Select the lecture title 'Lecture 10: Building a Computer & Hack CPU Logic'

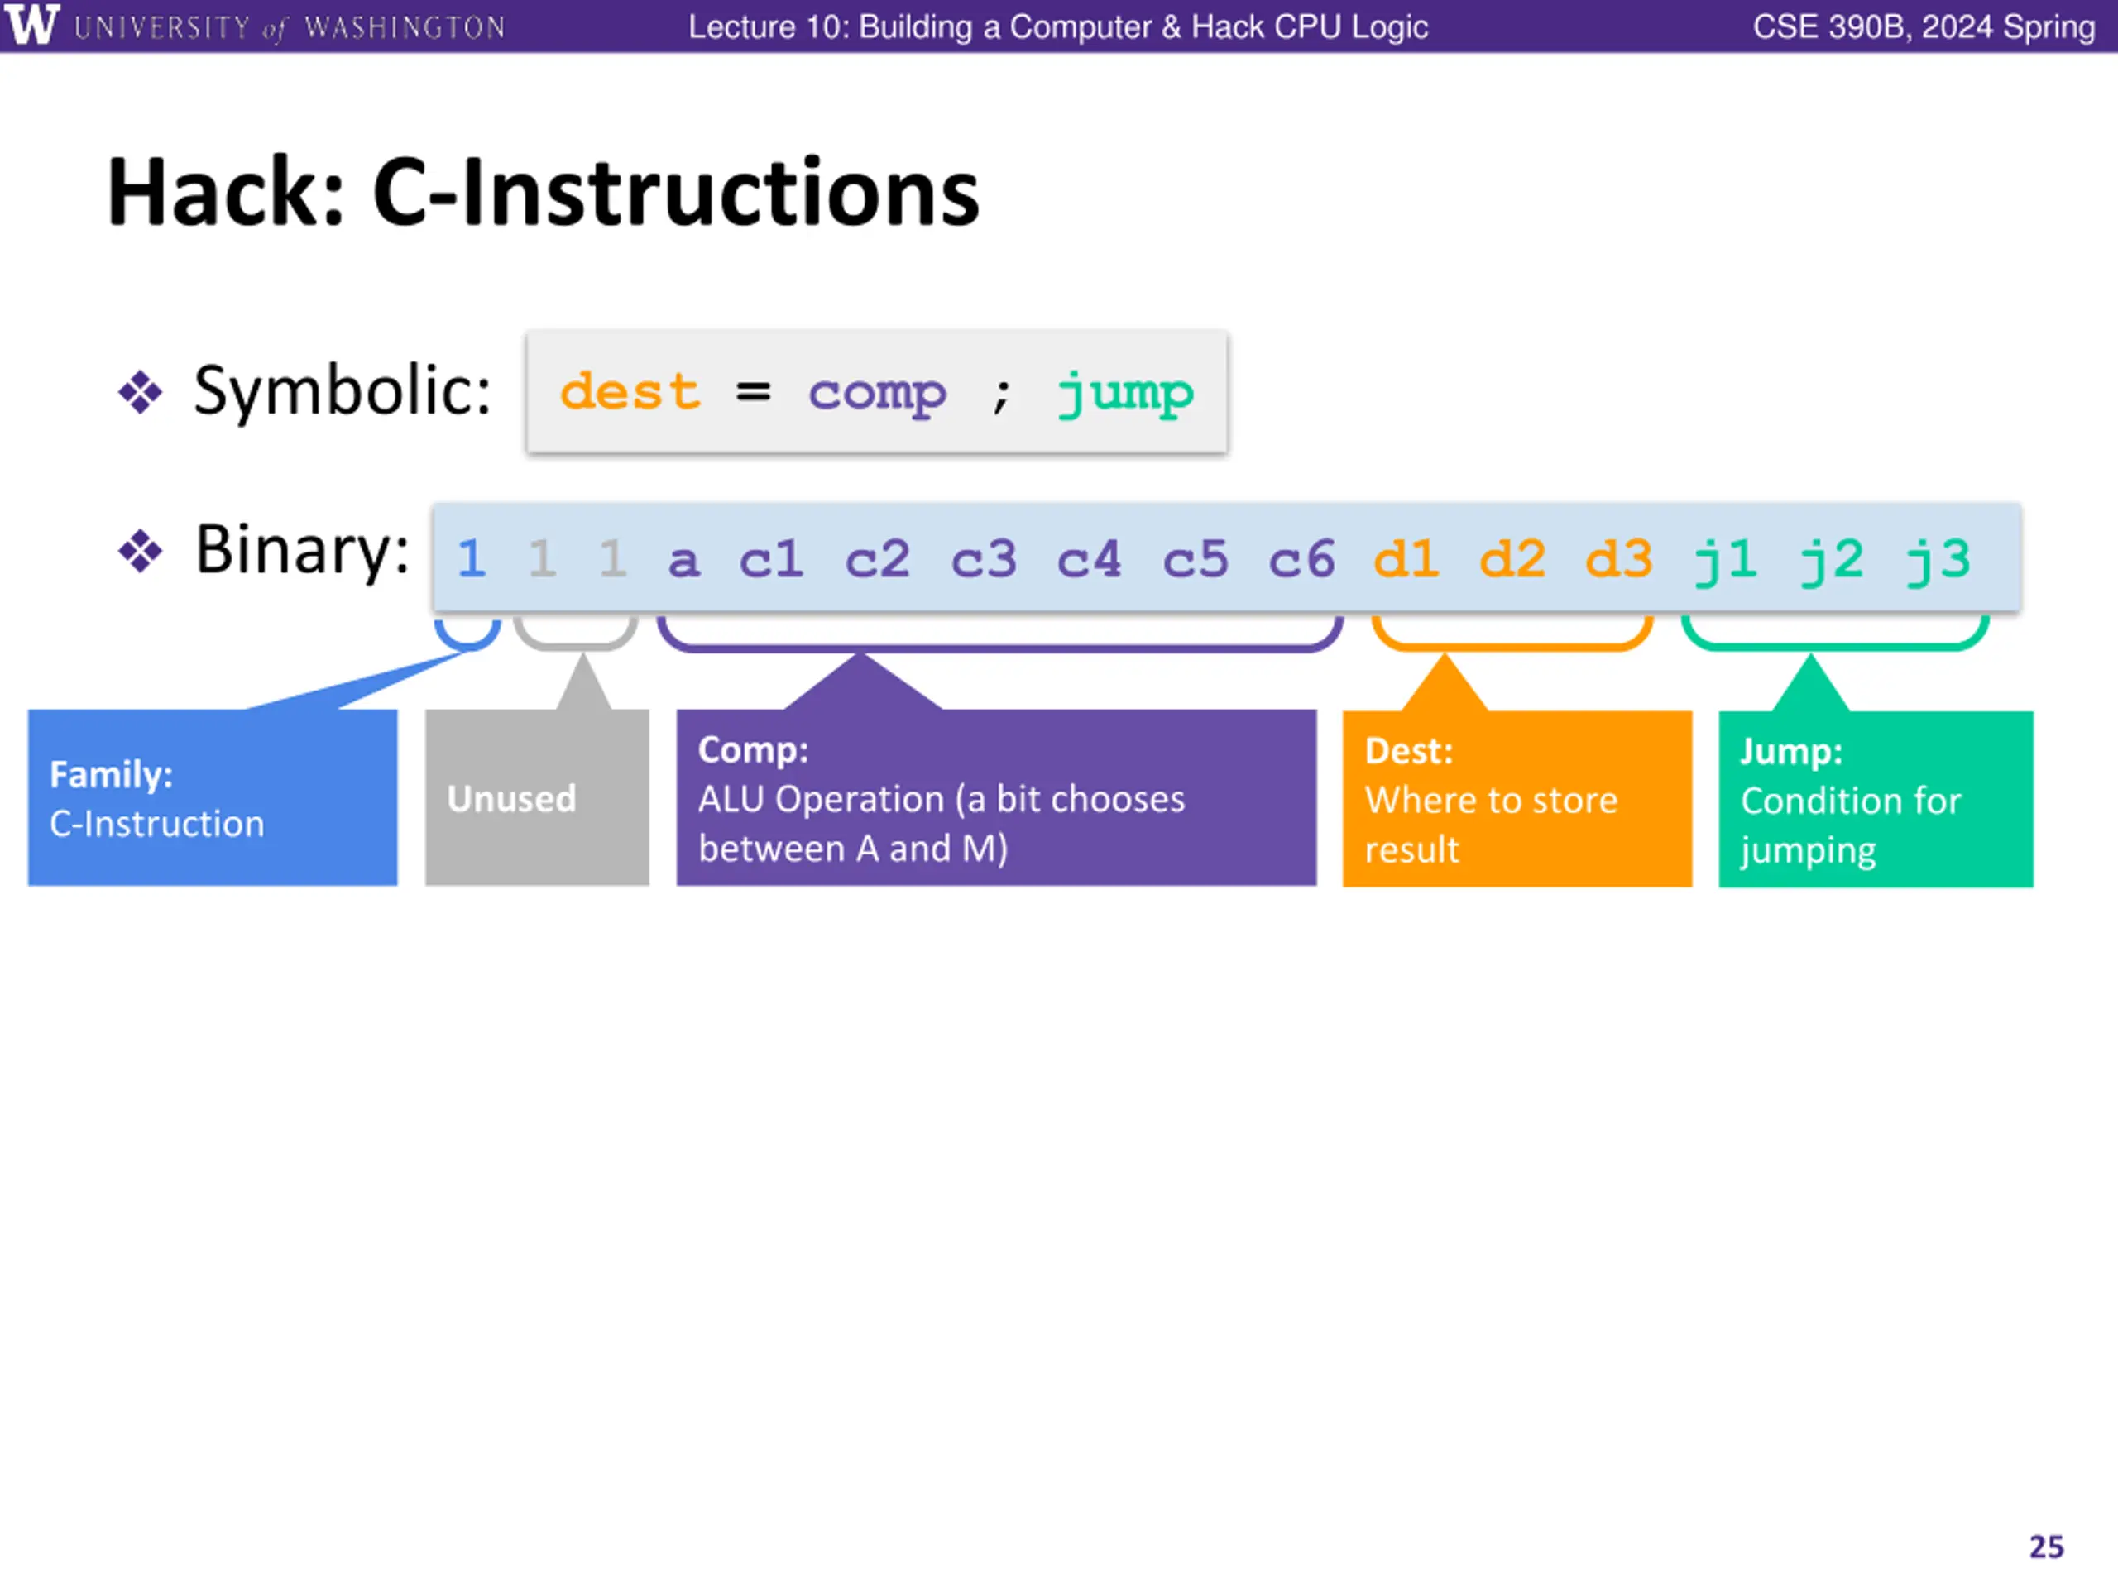1058,26
